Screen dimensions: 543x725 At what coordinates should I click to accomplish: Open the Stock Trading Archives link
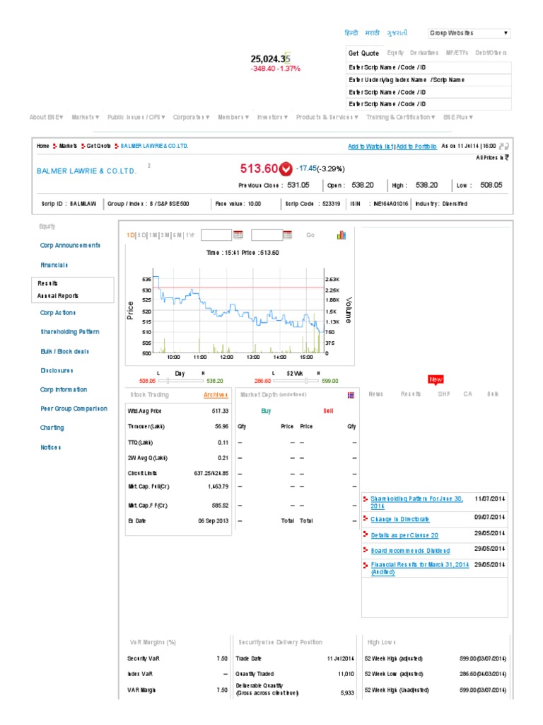[216, 395]
